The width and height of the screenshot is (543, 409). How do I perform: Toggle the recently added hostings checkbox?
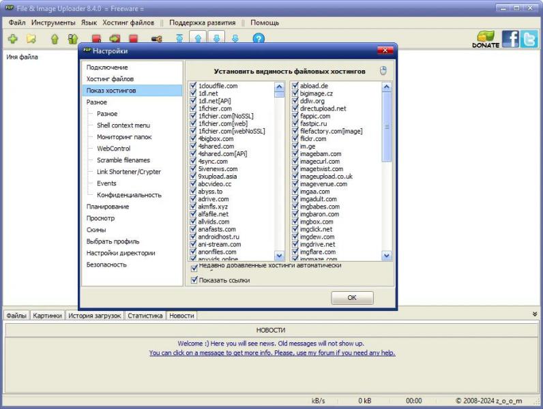click(194, 268)
